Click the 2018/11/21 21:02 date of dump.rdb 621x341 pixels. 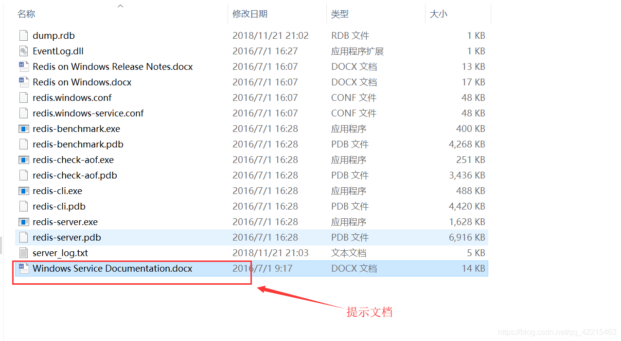[270, 35]
